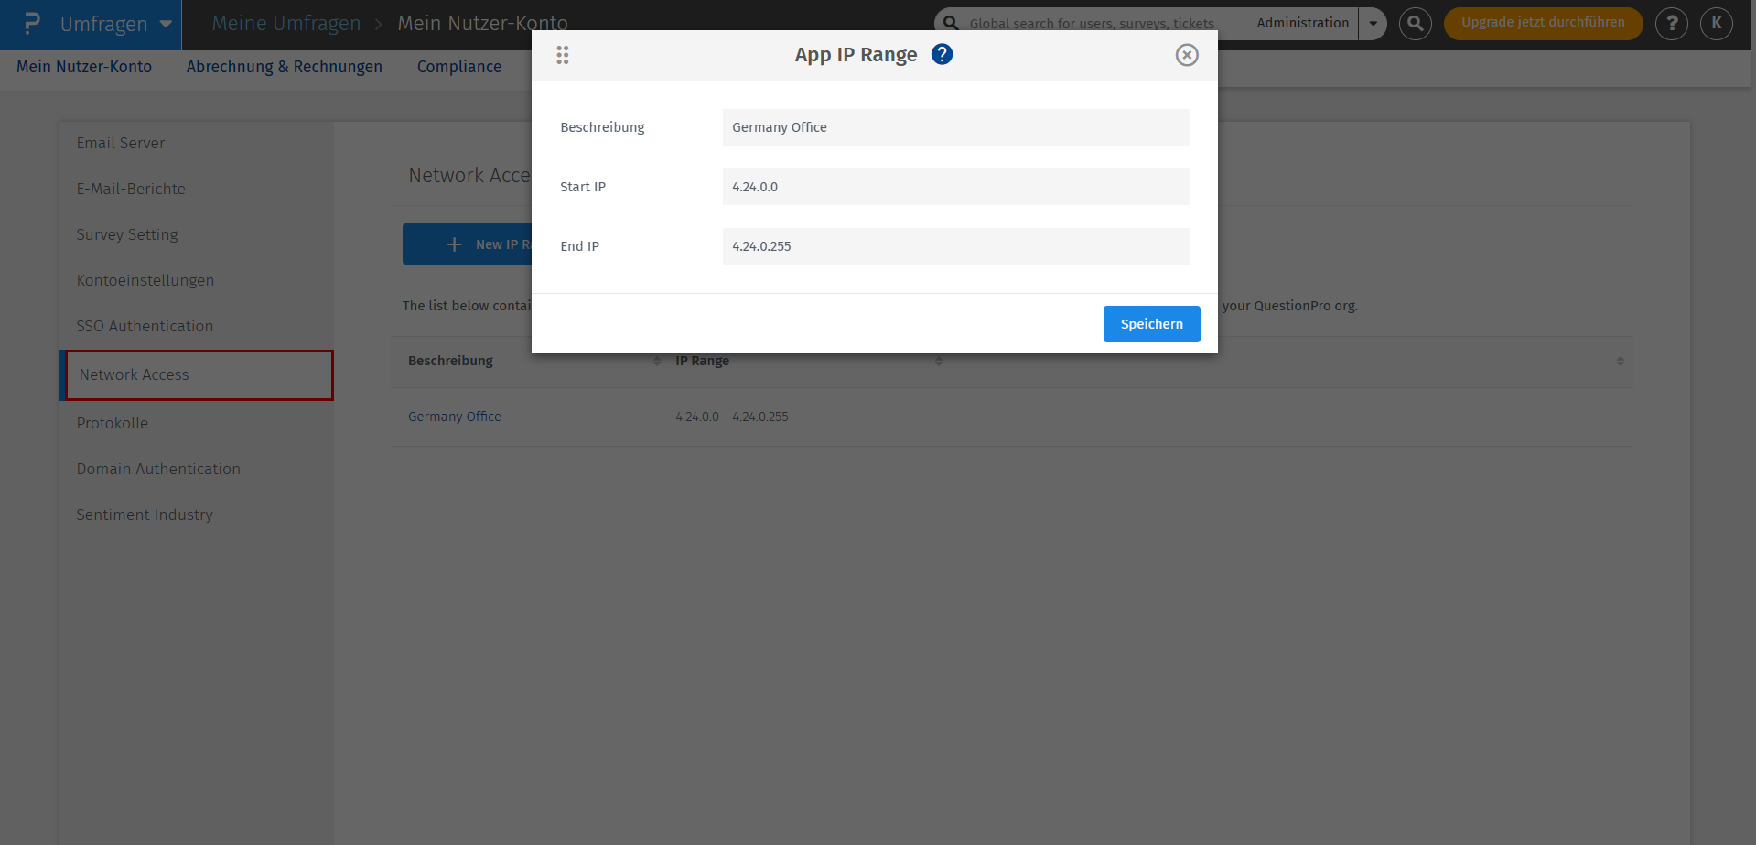1756x845 pixels.
Task: Click the plus icon on New IP Range
Action: (x=455, y=244)
